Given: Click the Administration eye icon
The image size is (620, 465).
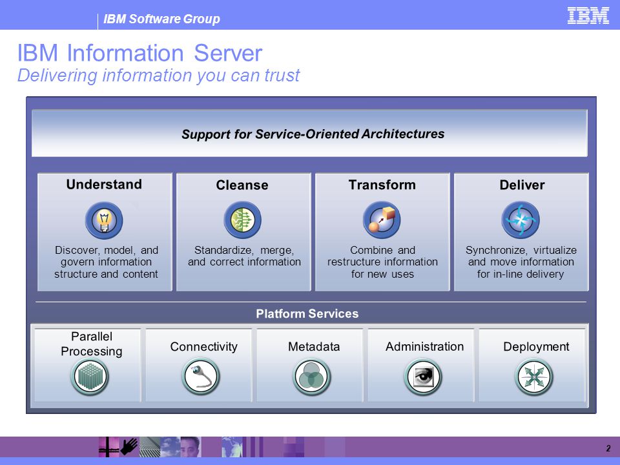Looking at the screenshot, I should (x=422, y=377).
